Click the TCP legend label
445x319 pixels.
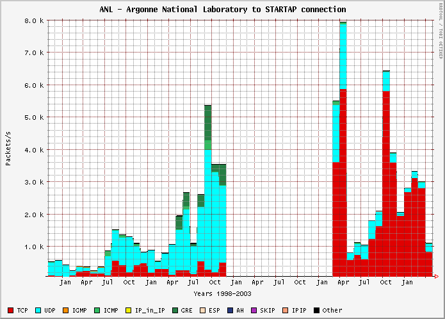[x=22, y=310]
